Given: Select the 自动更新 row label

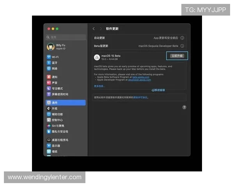Looking at the screenshot, I should [x=99, y=38].
